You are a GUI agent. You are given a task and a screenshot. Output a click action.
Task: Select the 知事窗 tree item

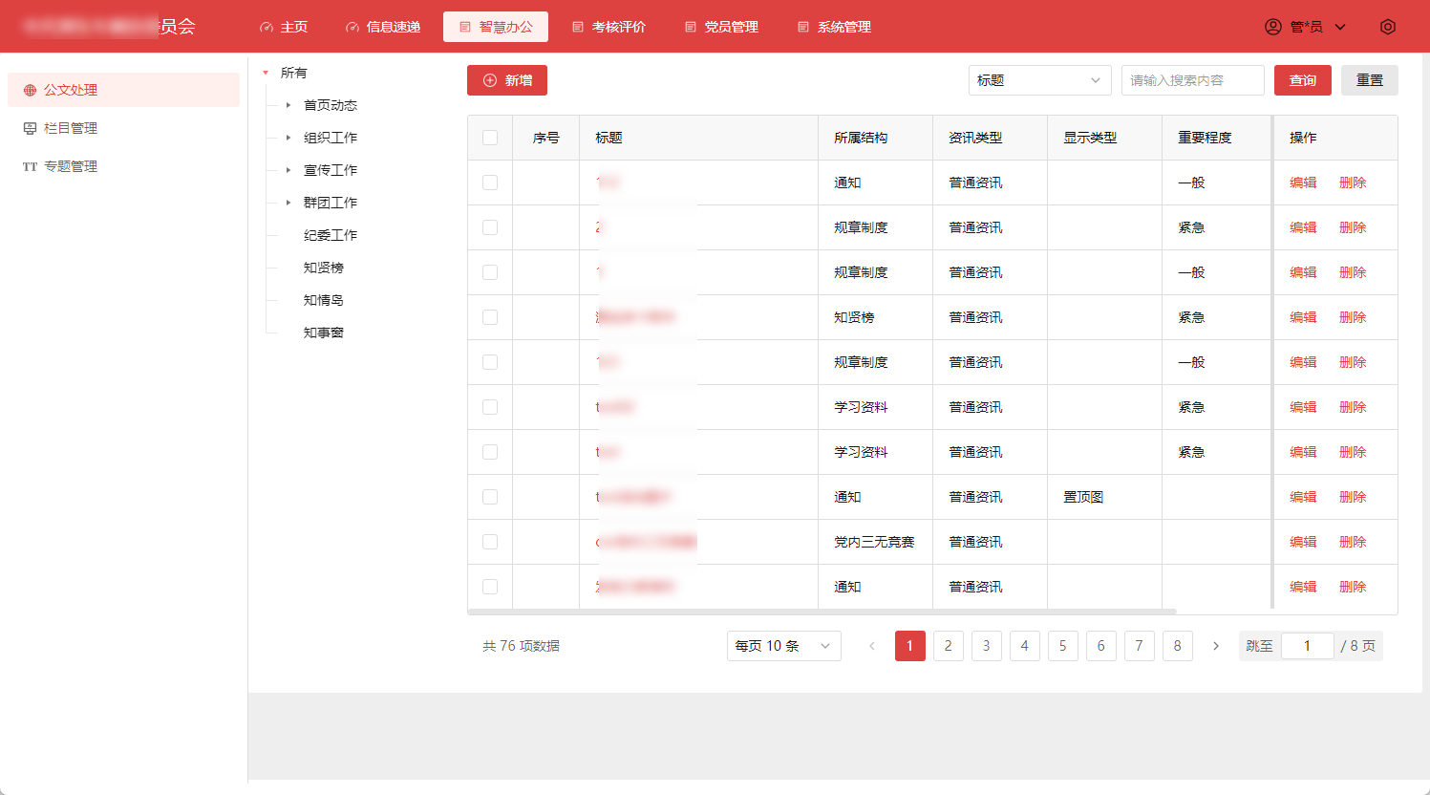click(x=324, y=333)
